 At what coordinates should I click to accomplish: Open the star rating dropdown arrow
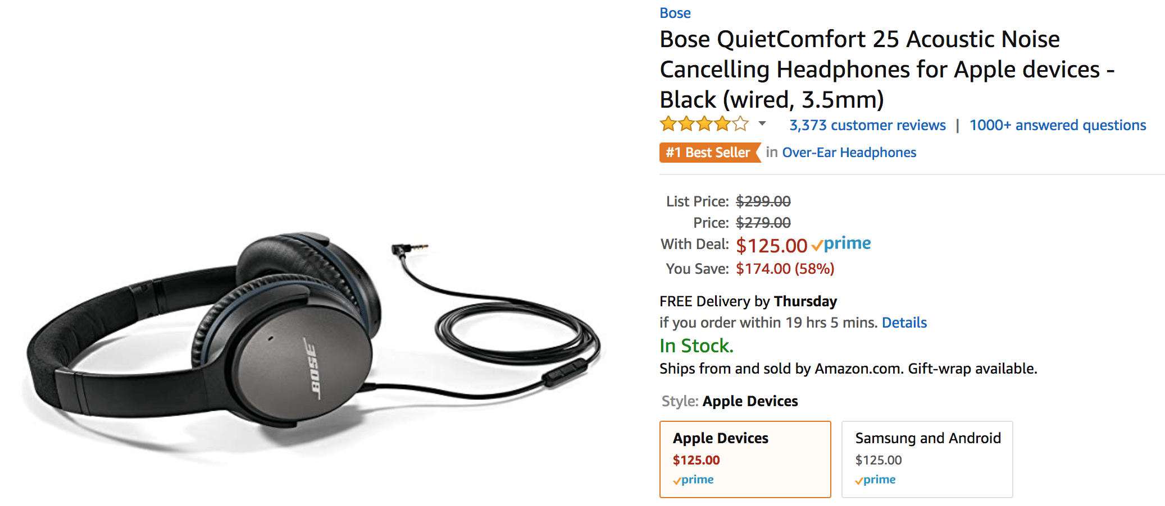[x=762, y=123]
